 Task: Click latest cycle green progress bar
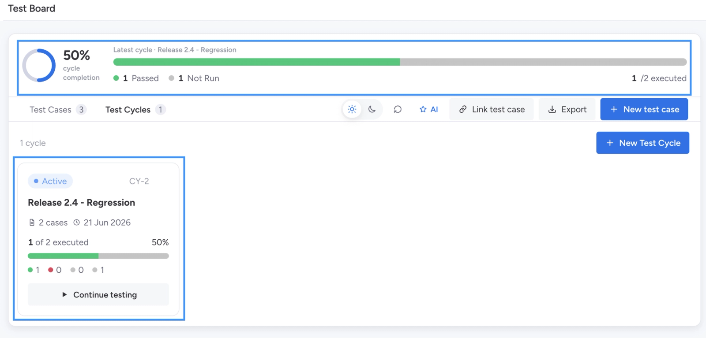(256, 62)
